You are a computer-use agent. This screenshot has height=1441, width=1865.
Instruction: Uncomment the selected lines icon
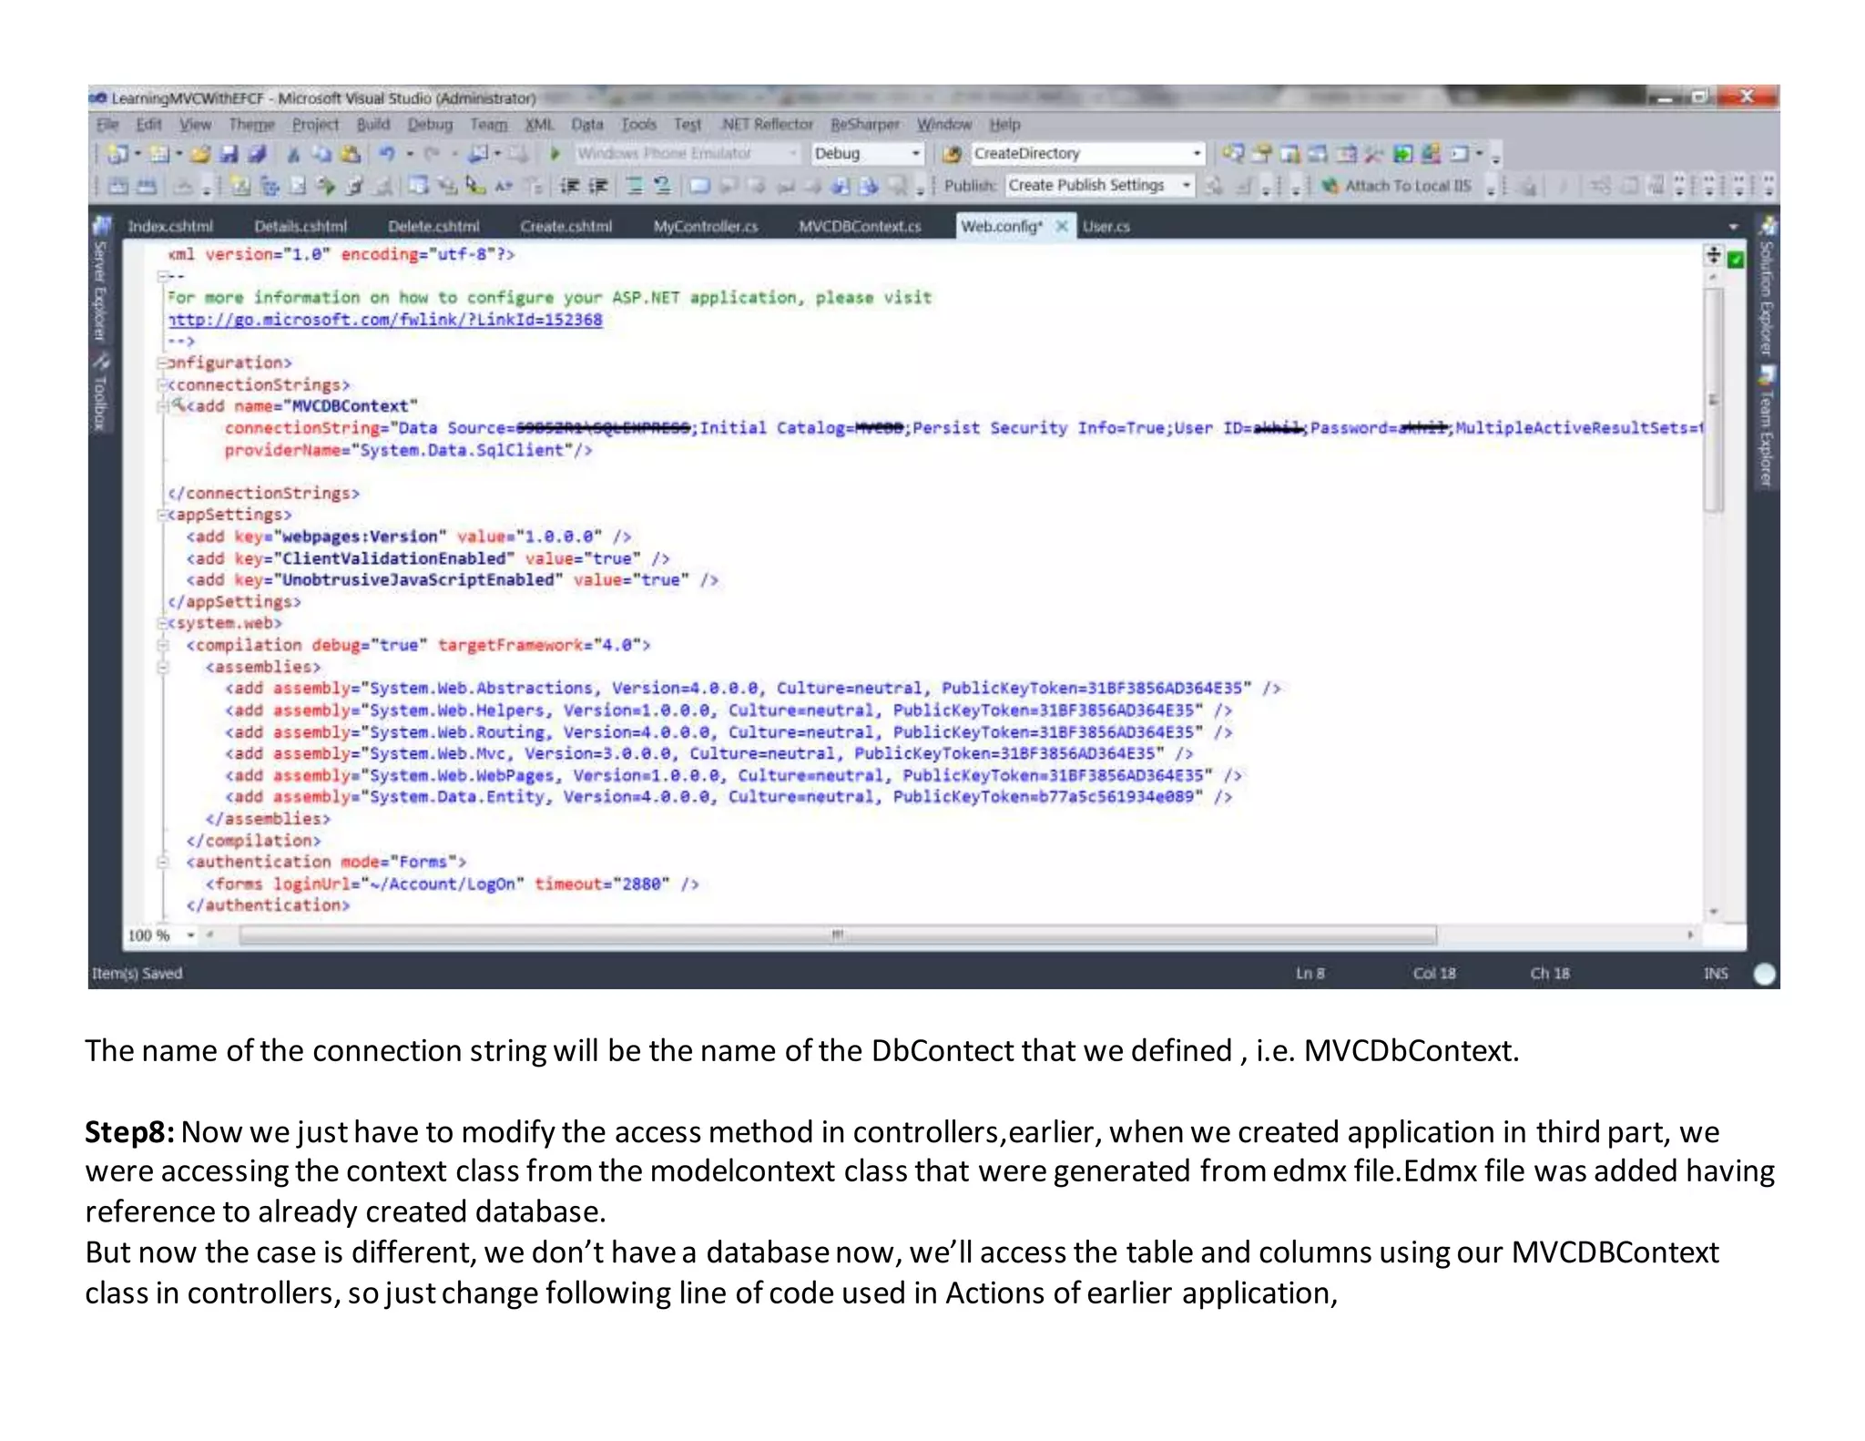pos(663,187)
